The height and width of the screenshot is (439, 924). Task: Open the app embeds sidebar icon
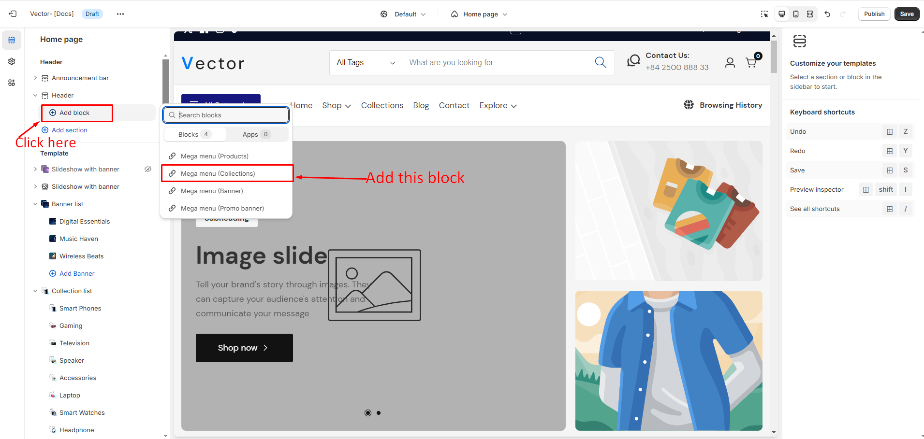(12, 83)
